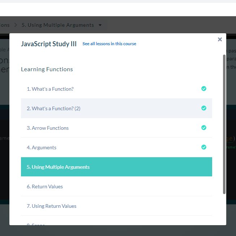
Task: Open lesson 2. What's a Function? (2)
Action: [x=116, y=108]
